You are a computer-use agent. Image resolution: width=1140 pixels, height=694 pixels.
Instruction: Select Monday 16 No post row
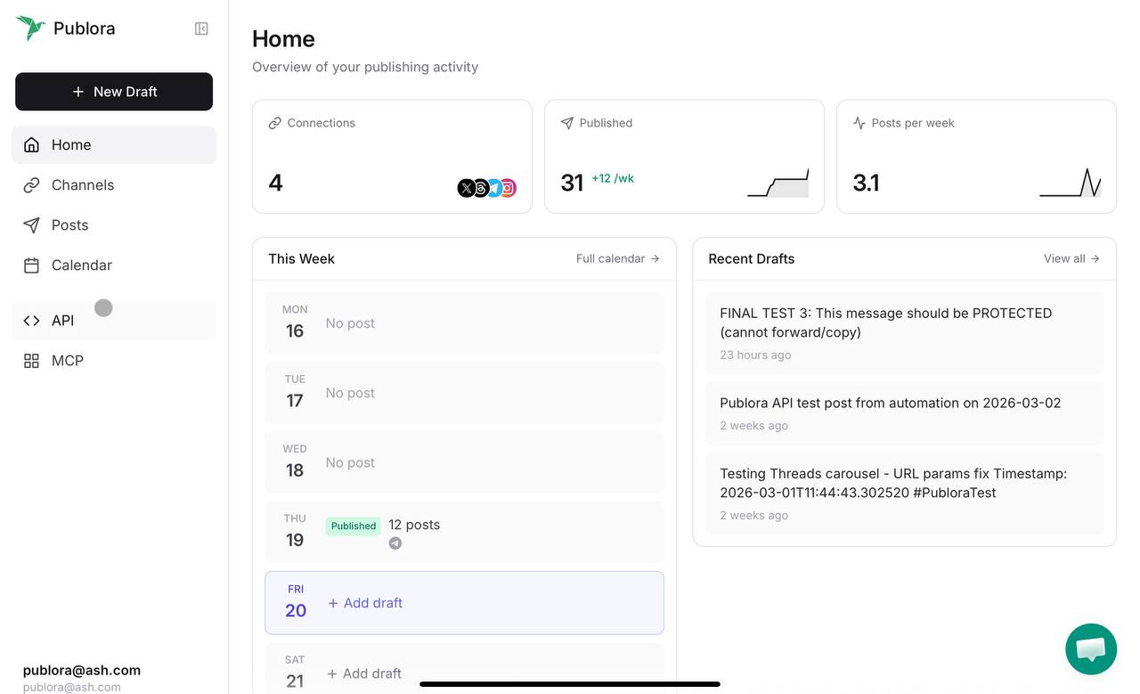464,323
